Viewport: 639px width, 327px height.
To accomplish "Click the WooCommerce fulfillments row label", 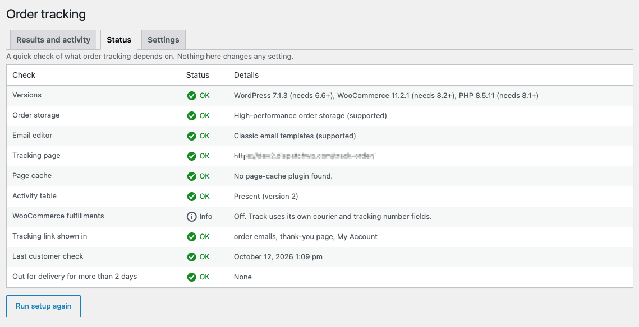I will pos(58,216).
